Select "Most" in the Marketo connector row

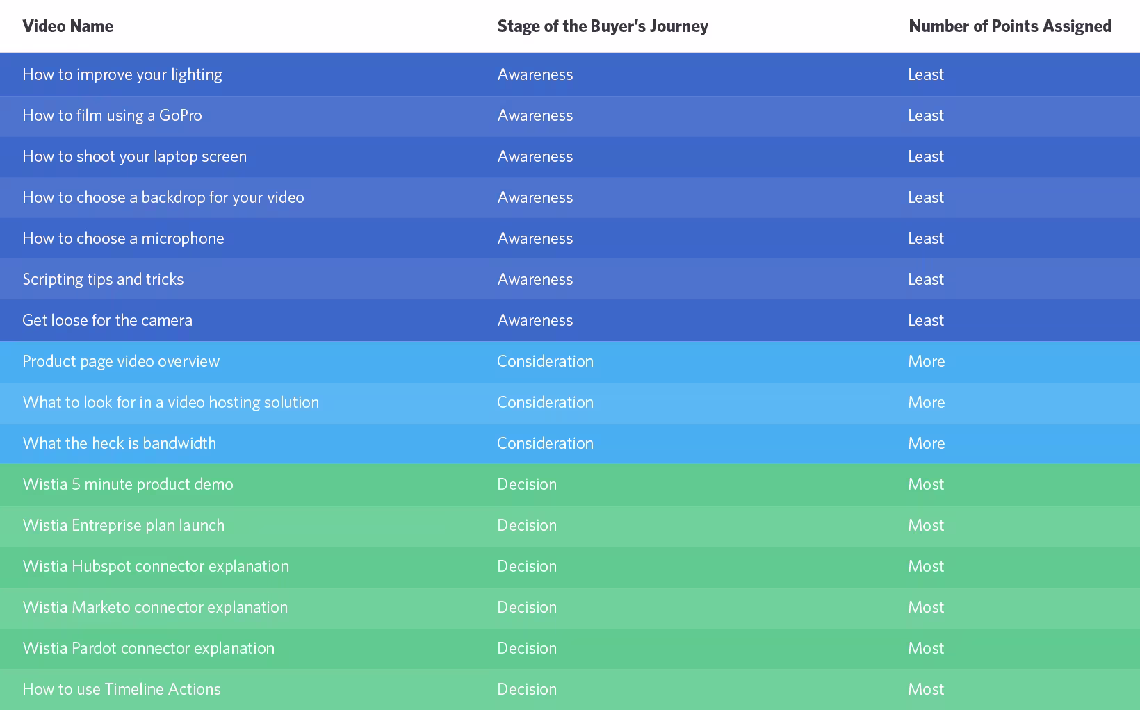[926, 607]
